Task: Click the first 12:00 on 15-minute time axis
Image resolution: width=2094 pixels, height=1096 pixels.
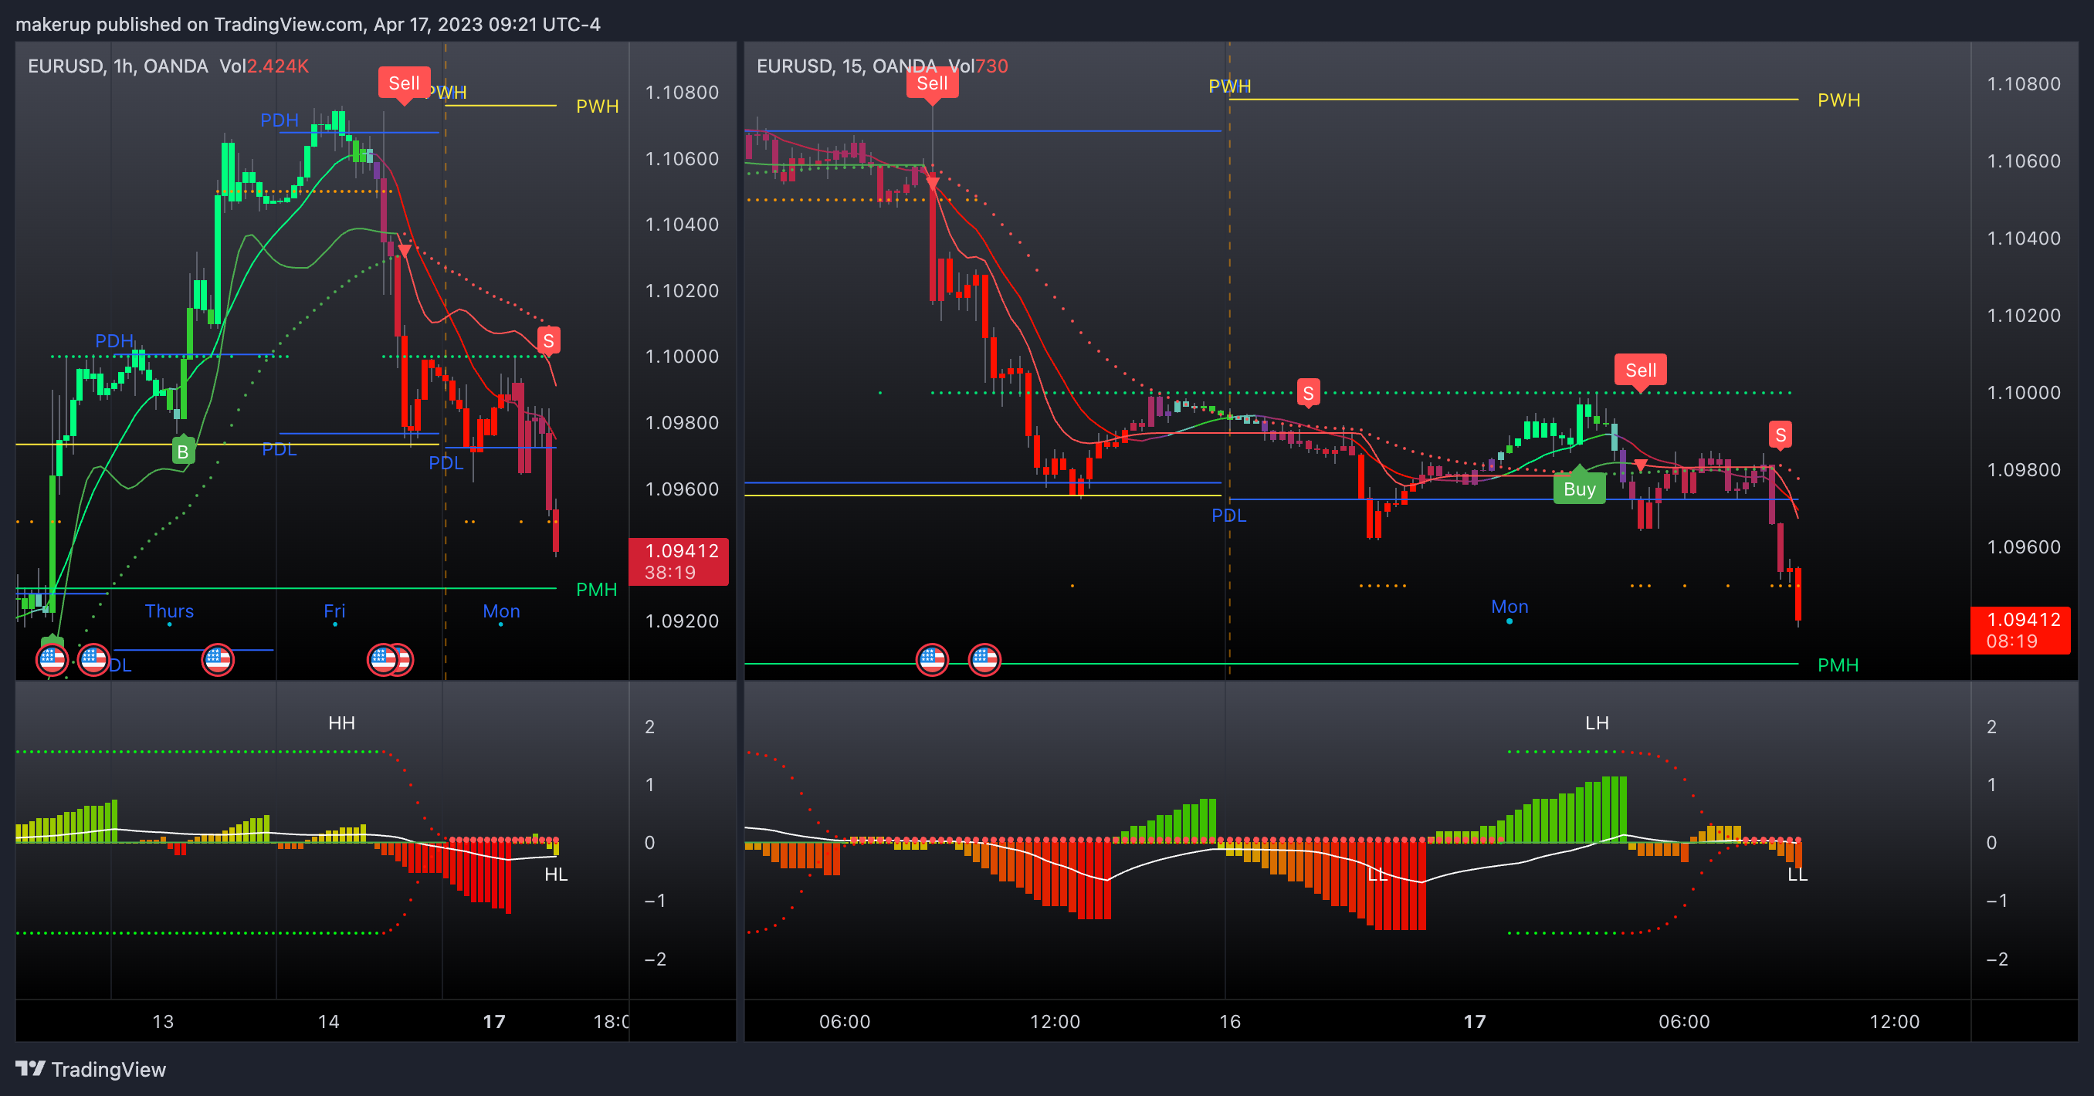Action: coord(1055,1021)
